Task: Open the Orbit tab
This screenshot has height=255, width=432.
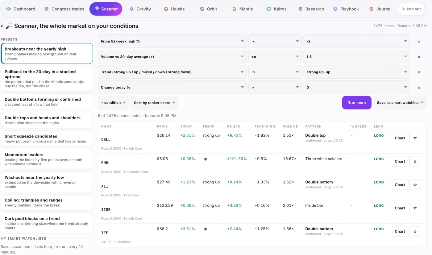Action: click(x=209, y=9)
